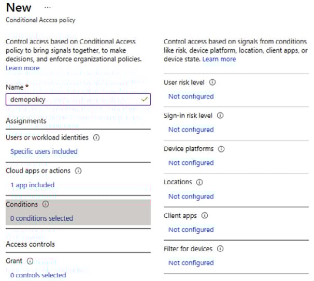Open 0 conditions selected link

pyautogui.click(x=41, y=218)
